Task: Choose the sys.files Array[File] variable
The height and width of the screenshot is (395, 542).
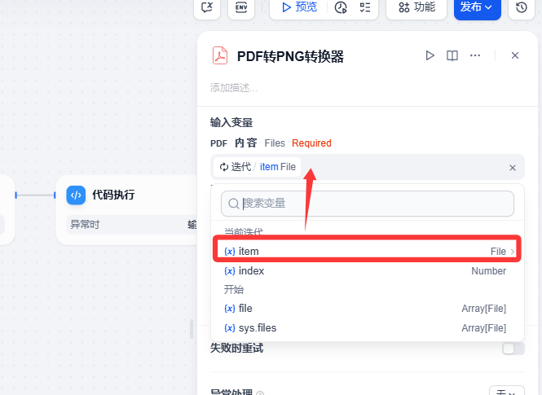Action: (x=367, y=328)
